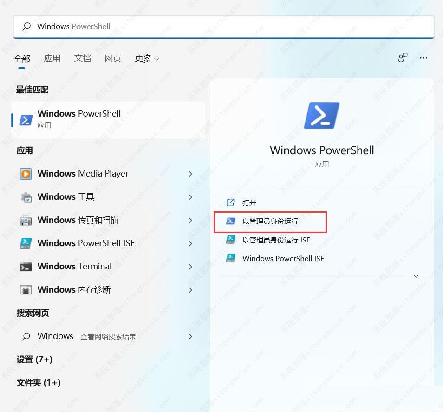The width and height of the screenshot is (443, 412).
Task: Open the user feedback account icon
Action: 403,58
